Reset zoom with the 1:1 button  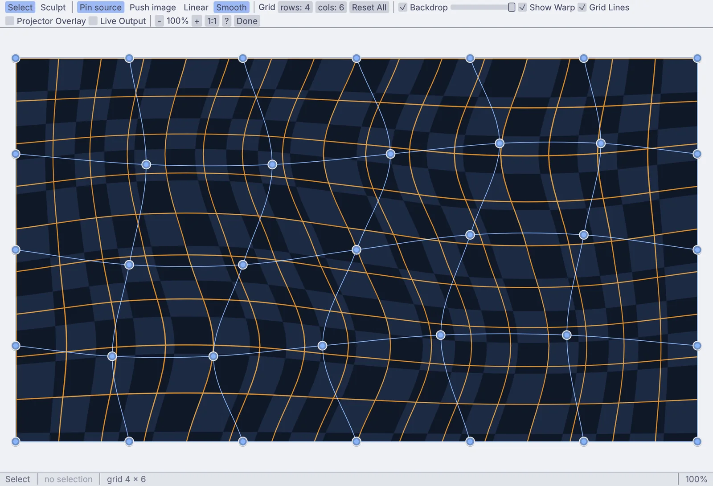[212, 21]
